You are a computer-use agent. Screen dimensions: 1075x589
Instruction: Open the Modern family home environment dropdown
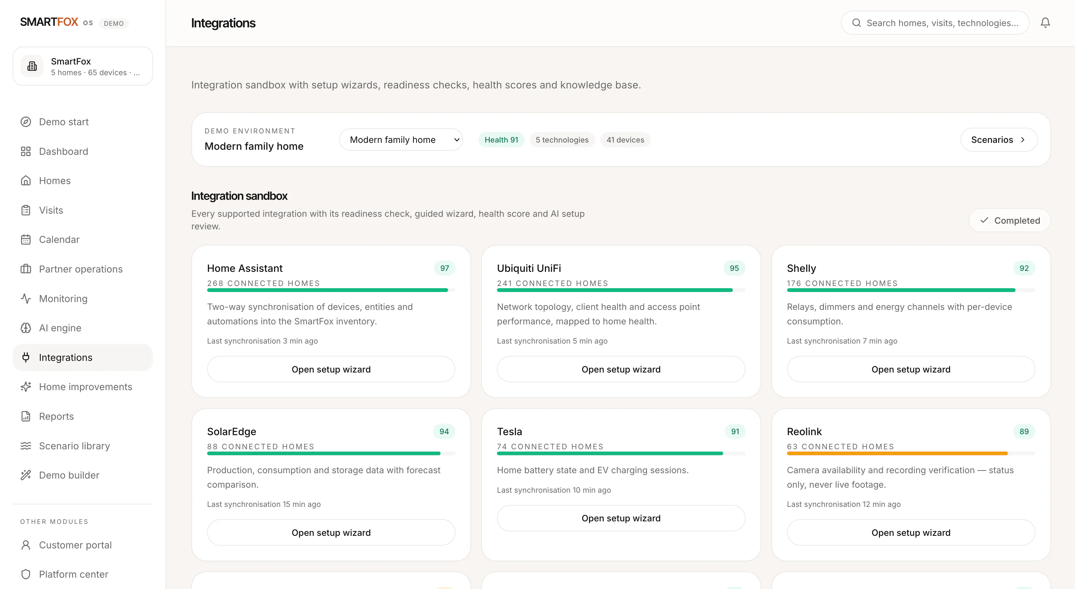pos(401,140)
